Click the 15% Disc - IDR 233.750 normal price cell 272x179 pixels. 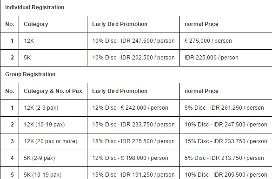226,141
